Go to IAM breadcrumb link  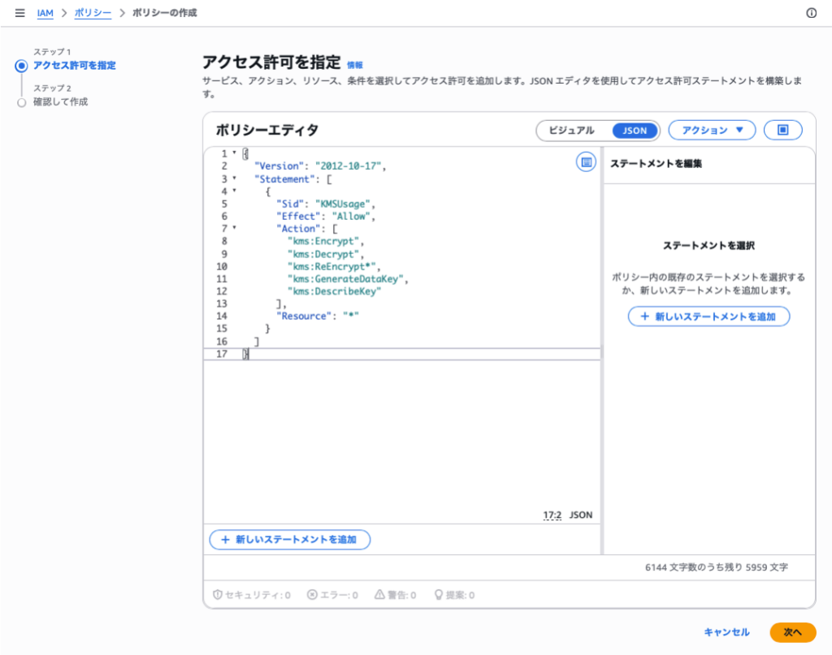pos(45,13)
